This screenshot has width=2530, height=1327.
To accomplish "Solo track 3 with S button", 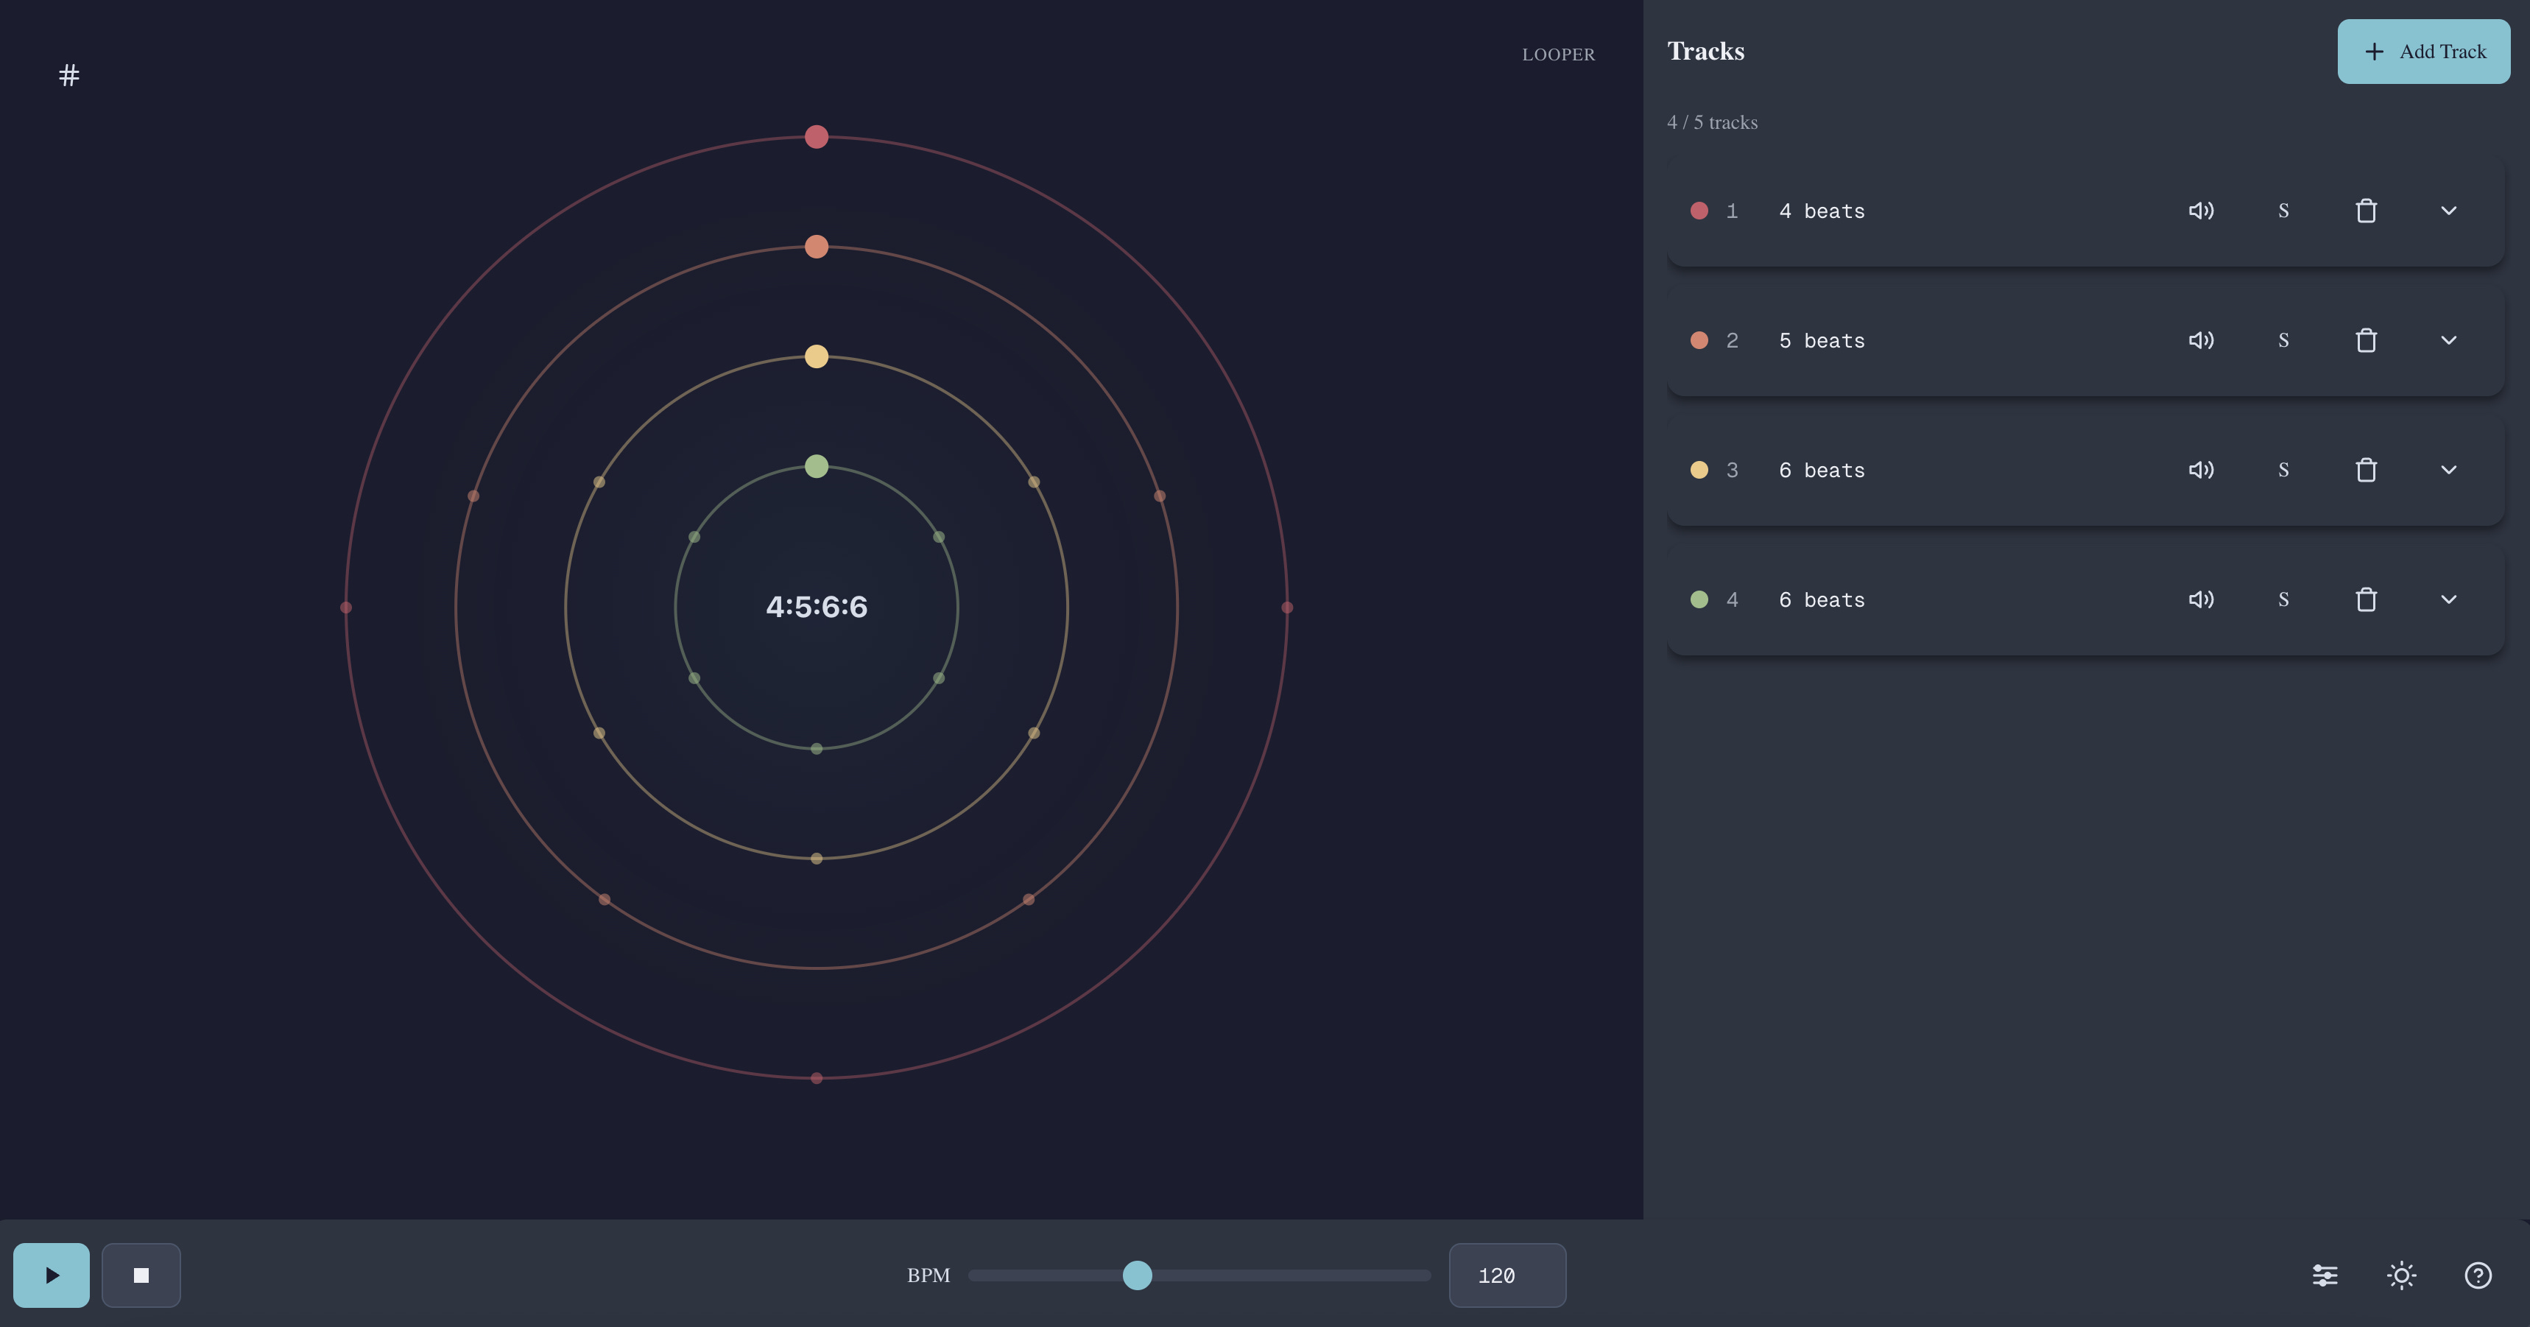I will pos(2283,471).
